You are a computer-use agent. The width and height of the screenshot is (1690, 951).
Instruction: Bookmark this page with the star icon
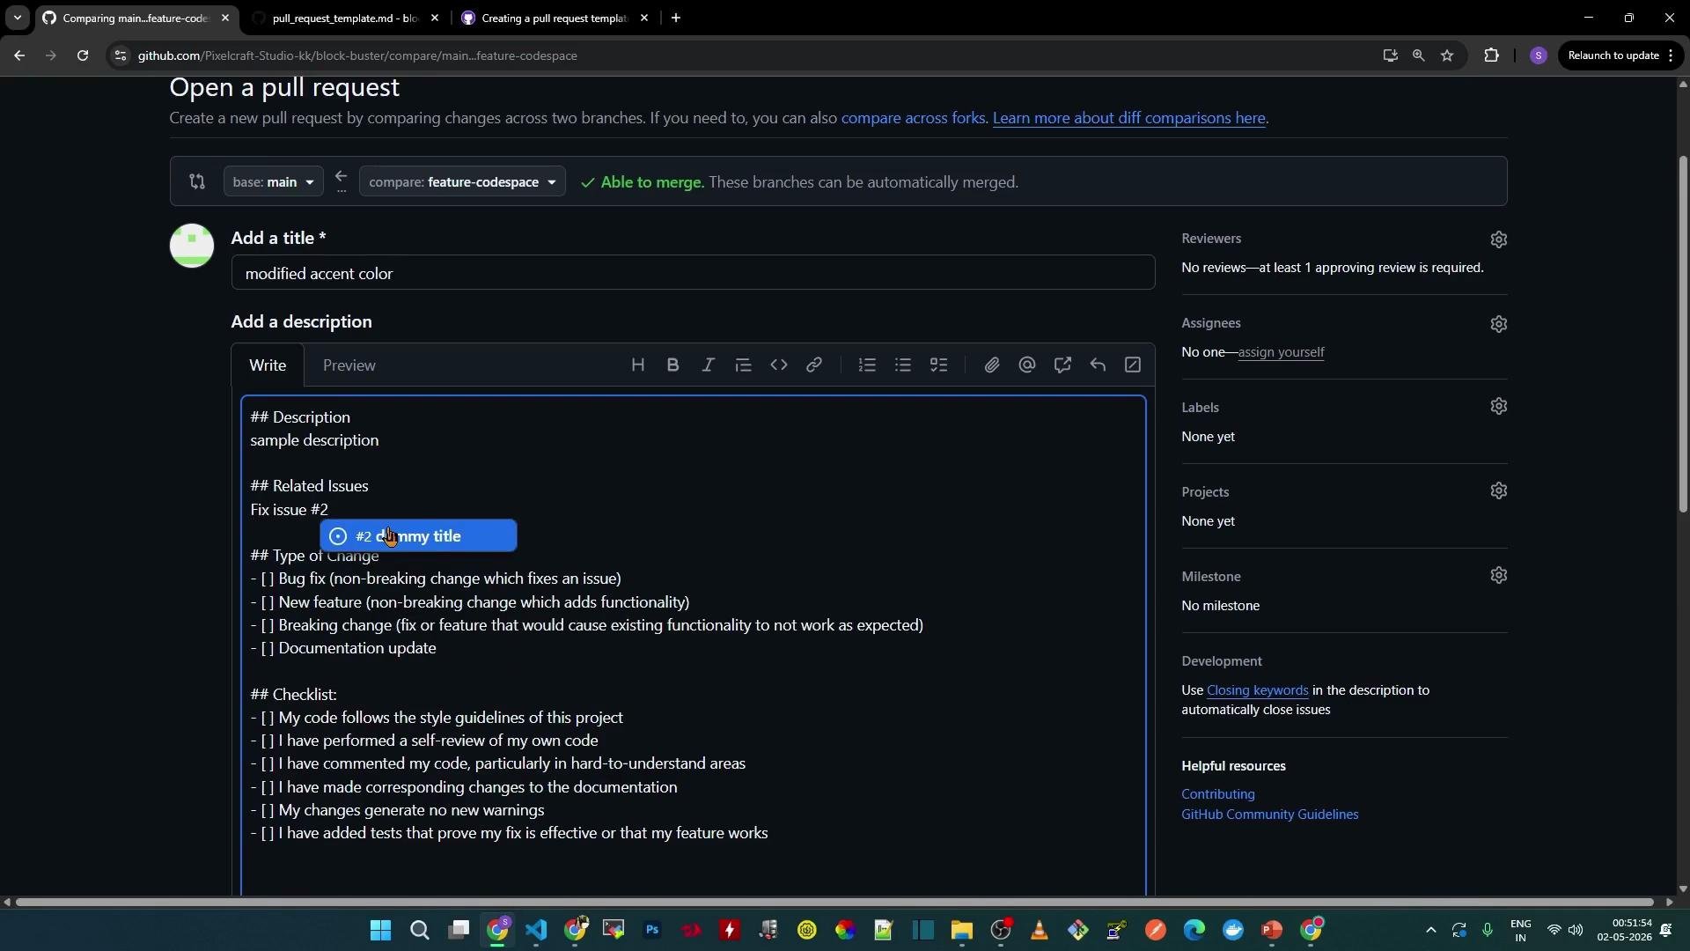1447,55
